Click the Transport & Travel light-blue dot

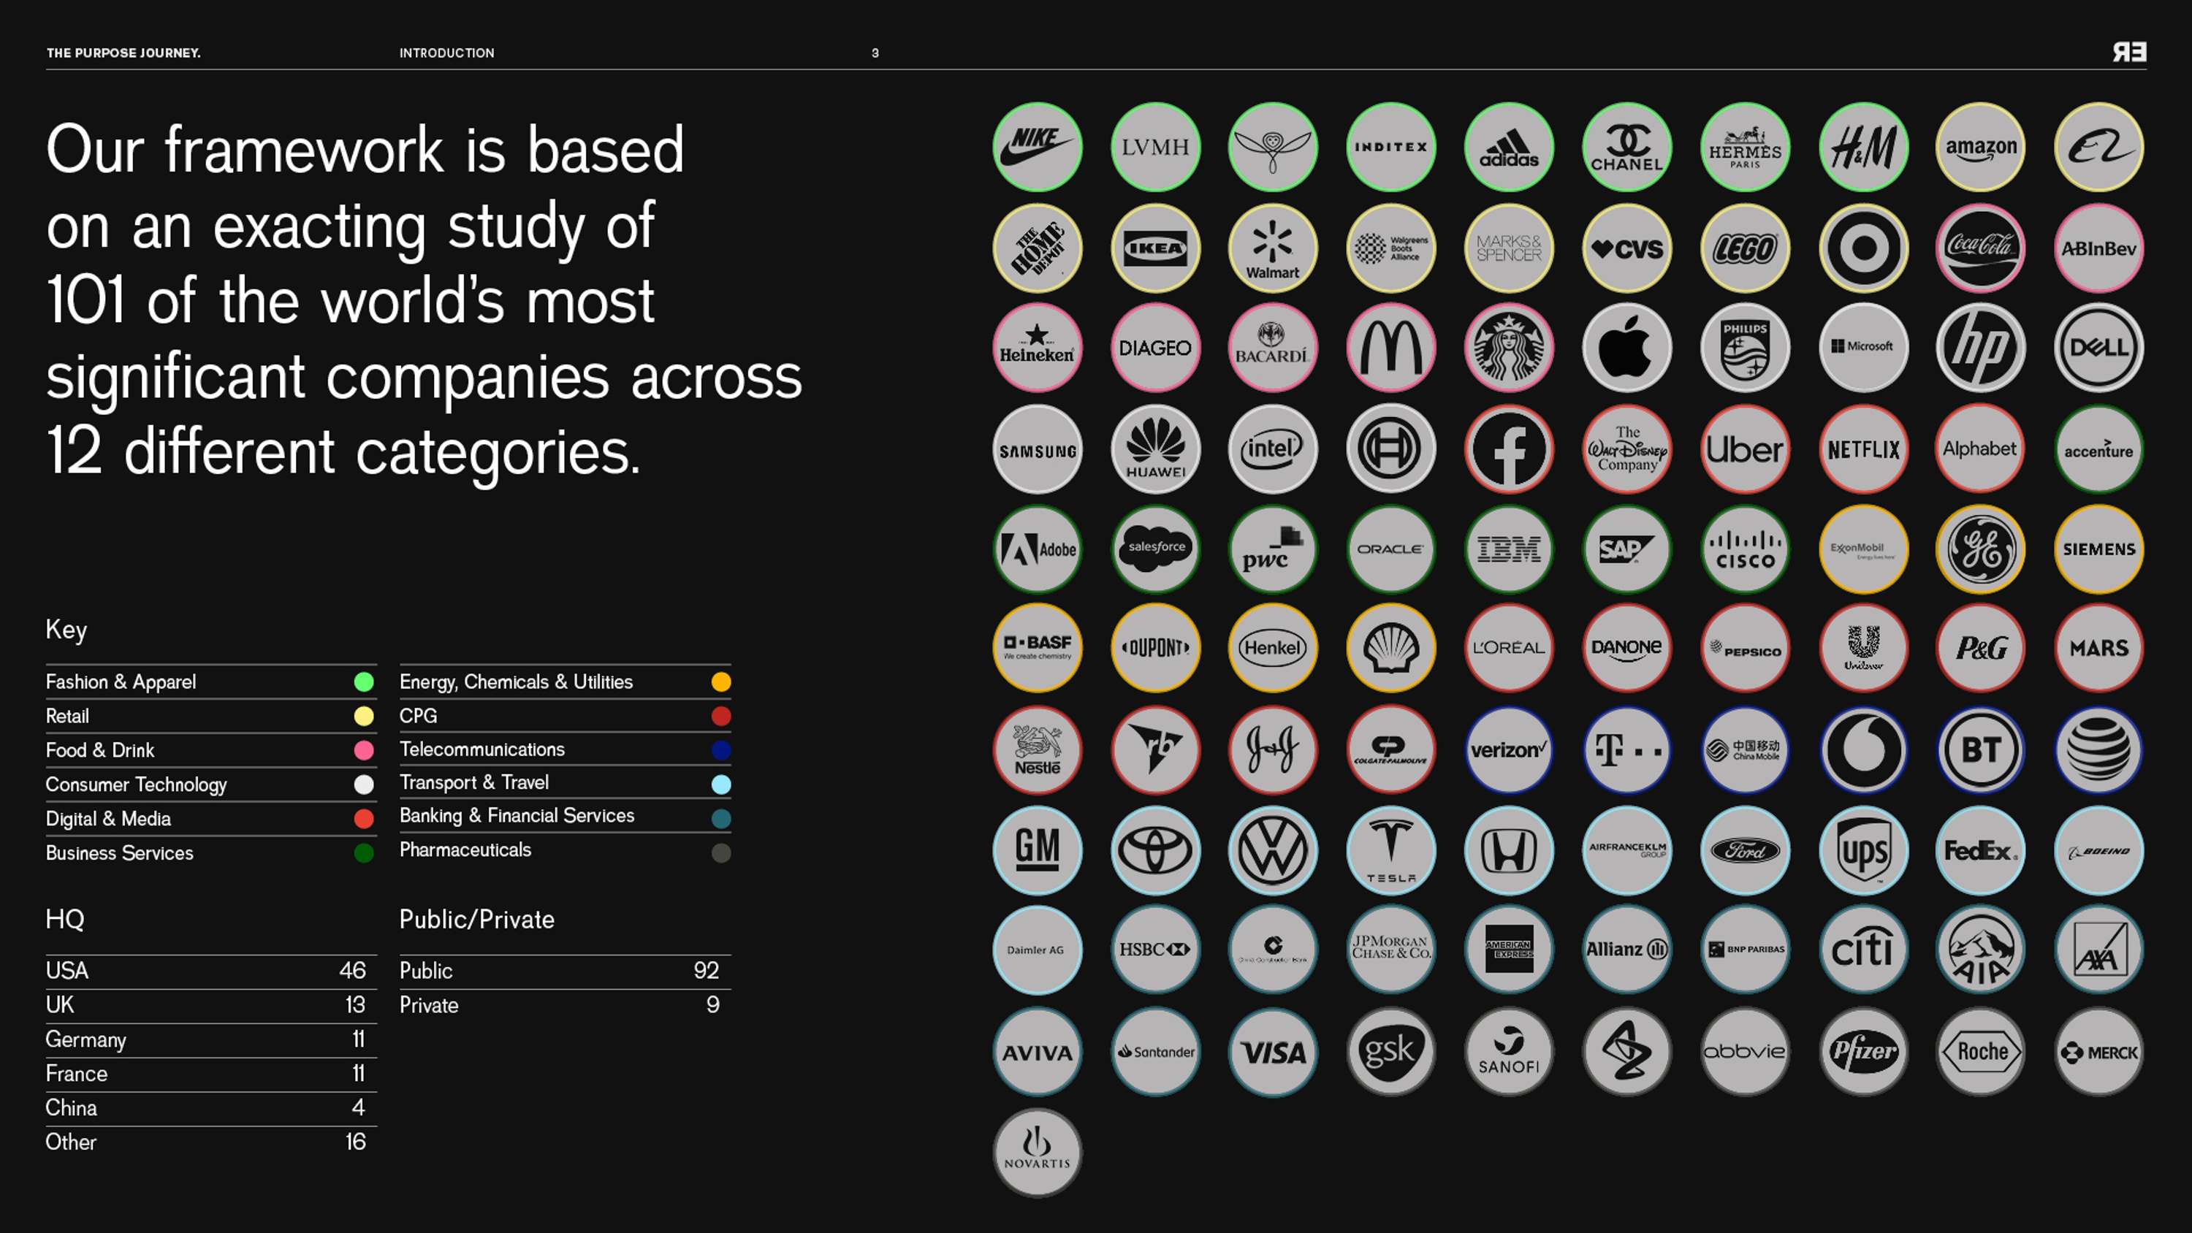[x=720, y=785]
